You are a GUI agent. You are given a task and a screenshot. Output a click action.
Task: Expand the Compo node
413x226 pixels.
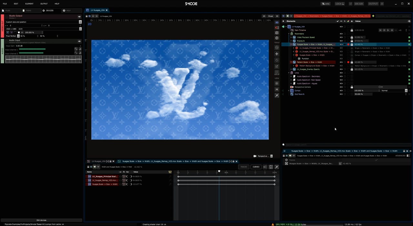pos(288,90)
